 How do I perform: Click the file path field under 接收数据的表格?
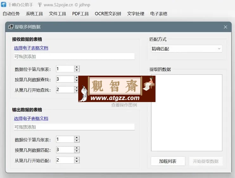[74, 57]
